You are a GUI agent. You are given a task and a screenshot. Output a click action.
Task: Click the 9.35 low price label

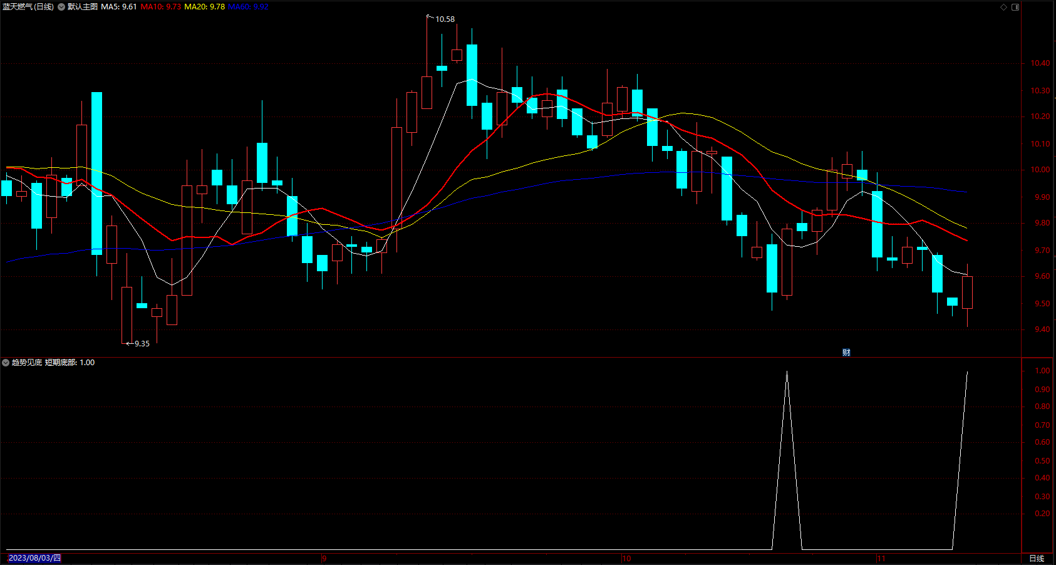(x=142, y=344)
